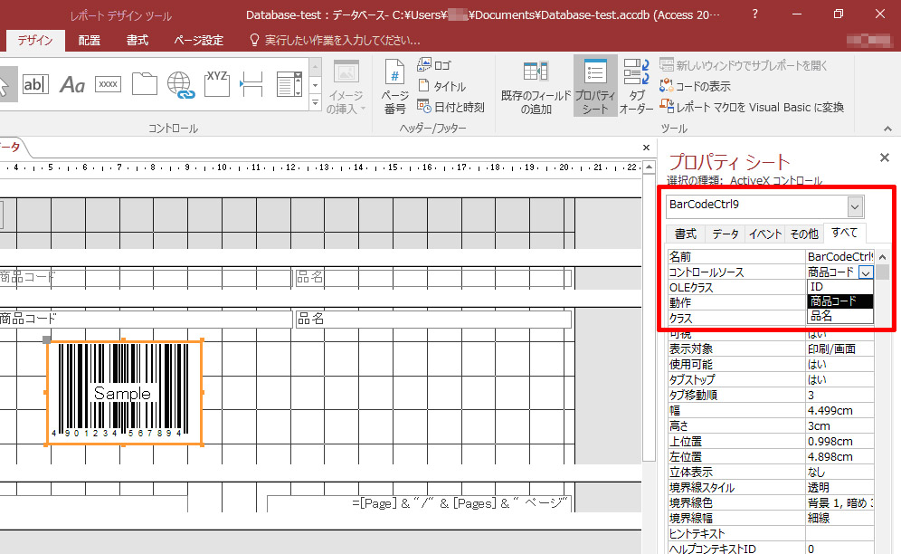Select the page break control
Image resolution: width=901 pixels, height=554 pixels.
point(251,84)
